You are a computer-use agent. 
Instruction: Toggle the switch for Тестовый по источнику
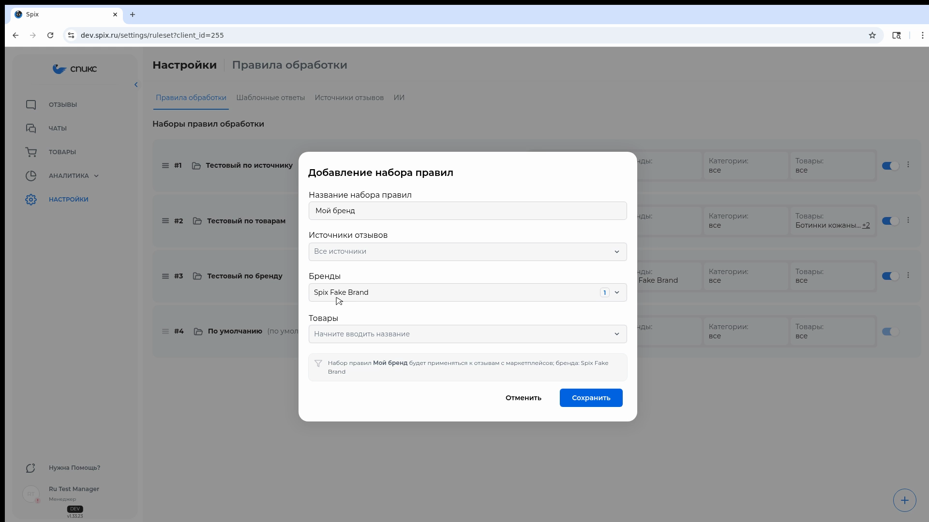(x=890, y=165)
